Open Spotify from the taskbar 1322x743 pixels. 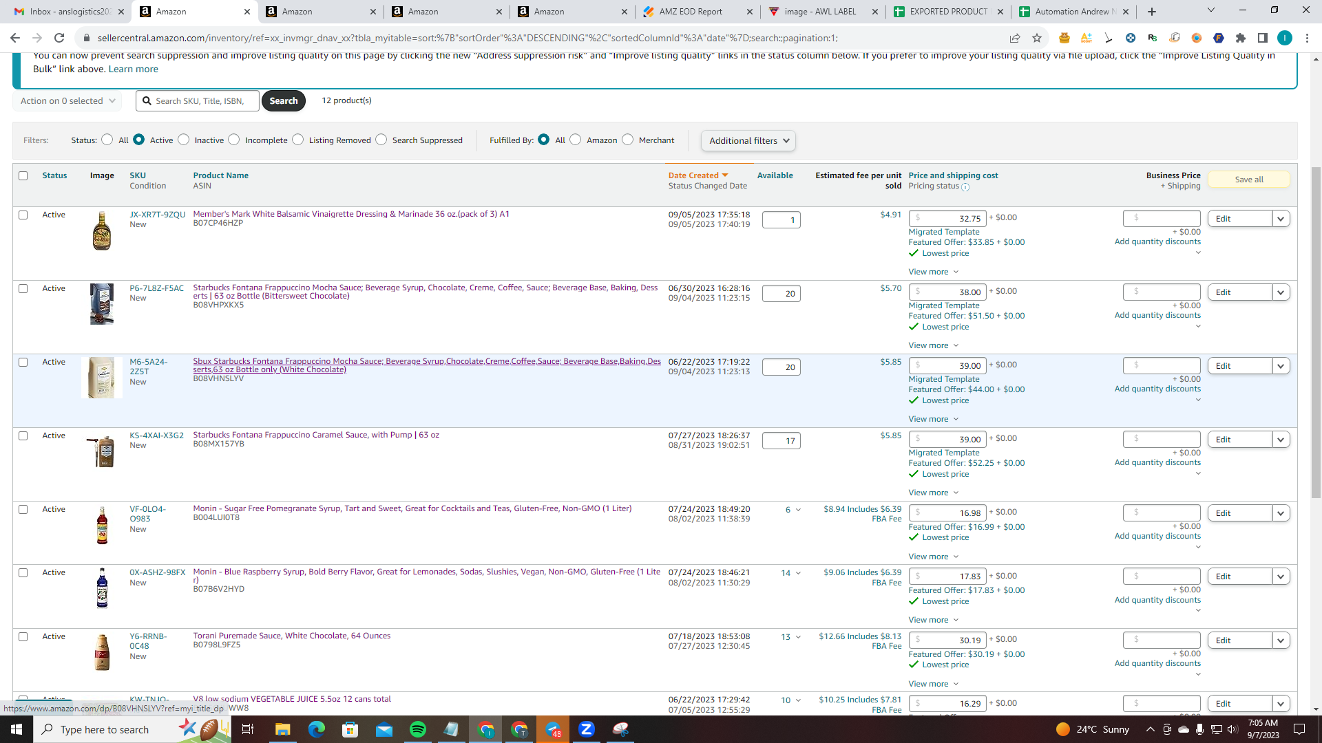[417, 729]
